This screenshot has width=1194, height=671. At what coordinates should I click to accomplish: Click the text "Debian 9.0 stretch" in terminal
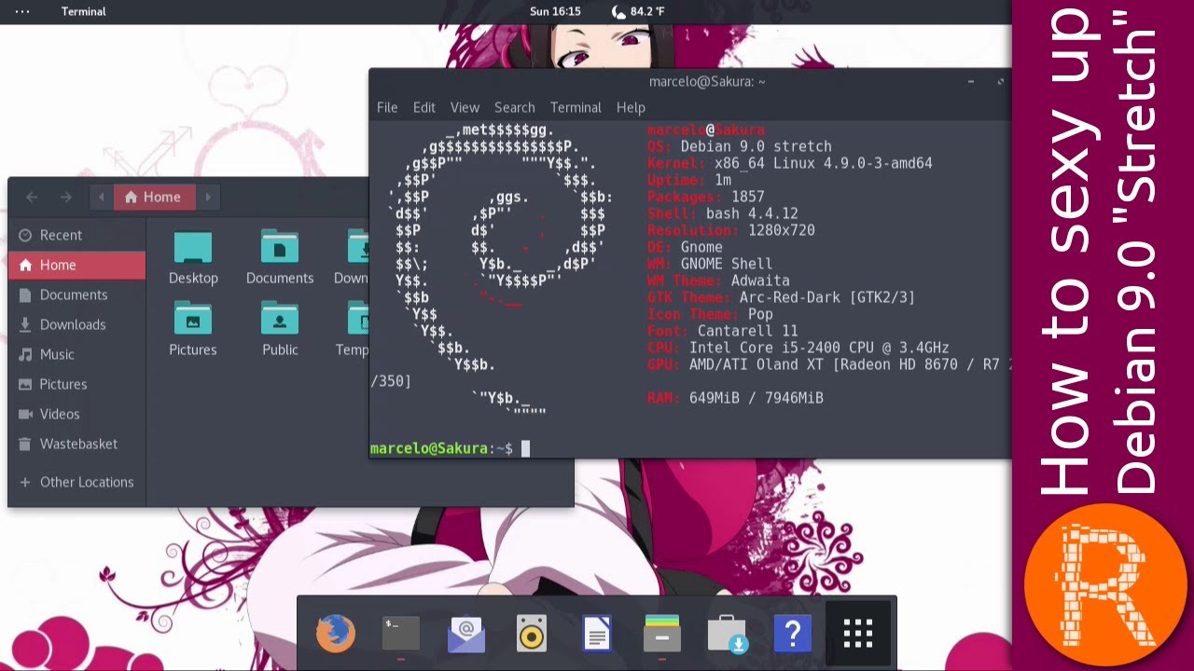756,146
